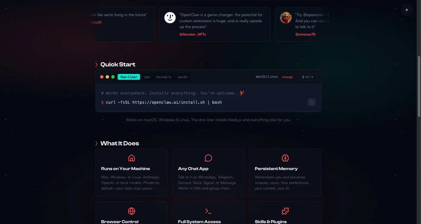Click the smiley face avatar in Senator_NFTs testimonial
Image resolution: width=421 pixels, height=224 pixels.
coord(170,18)
